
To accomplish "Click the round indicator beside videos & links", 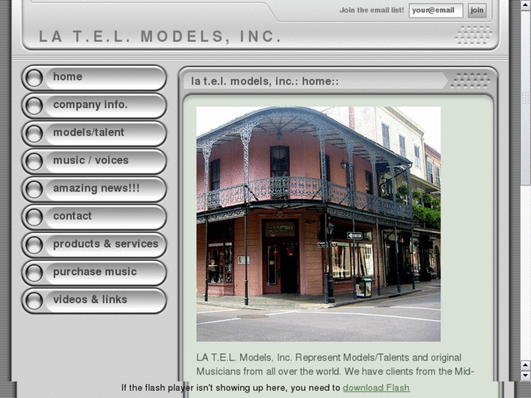I will point(34,301).
